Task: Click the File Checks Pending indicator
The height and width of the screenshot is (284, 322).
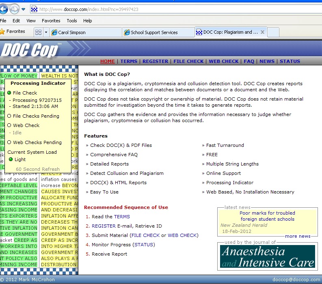Action: pos(9,116)
